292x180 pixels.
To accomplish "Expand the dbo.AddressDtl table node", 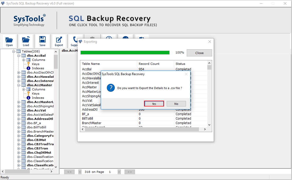I will [x=19, y=119].
